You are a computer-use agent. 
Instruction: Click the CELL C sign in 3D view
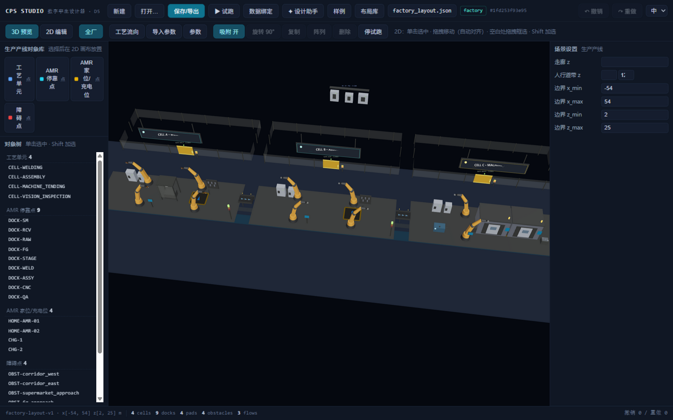point(494,166)
